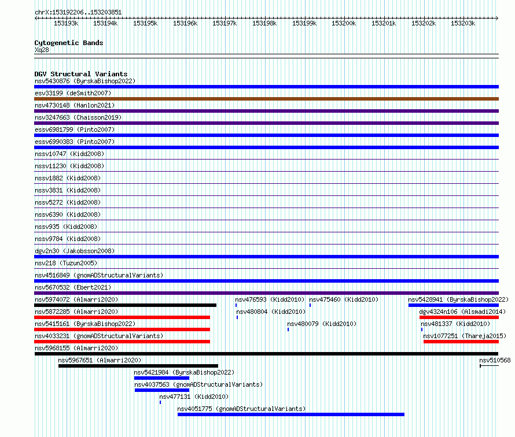Select nssv11230 (Kidd2008) variant label

coord(69,166)
